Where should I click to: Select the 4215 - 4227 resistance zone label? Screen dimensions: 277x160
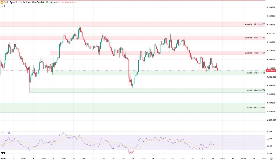[x=255, y=24]
